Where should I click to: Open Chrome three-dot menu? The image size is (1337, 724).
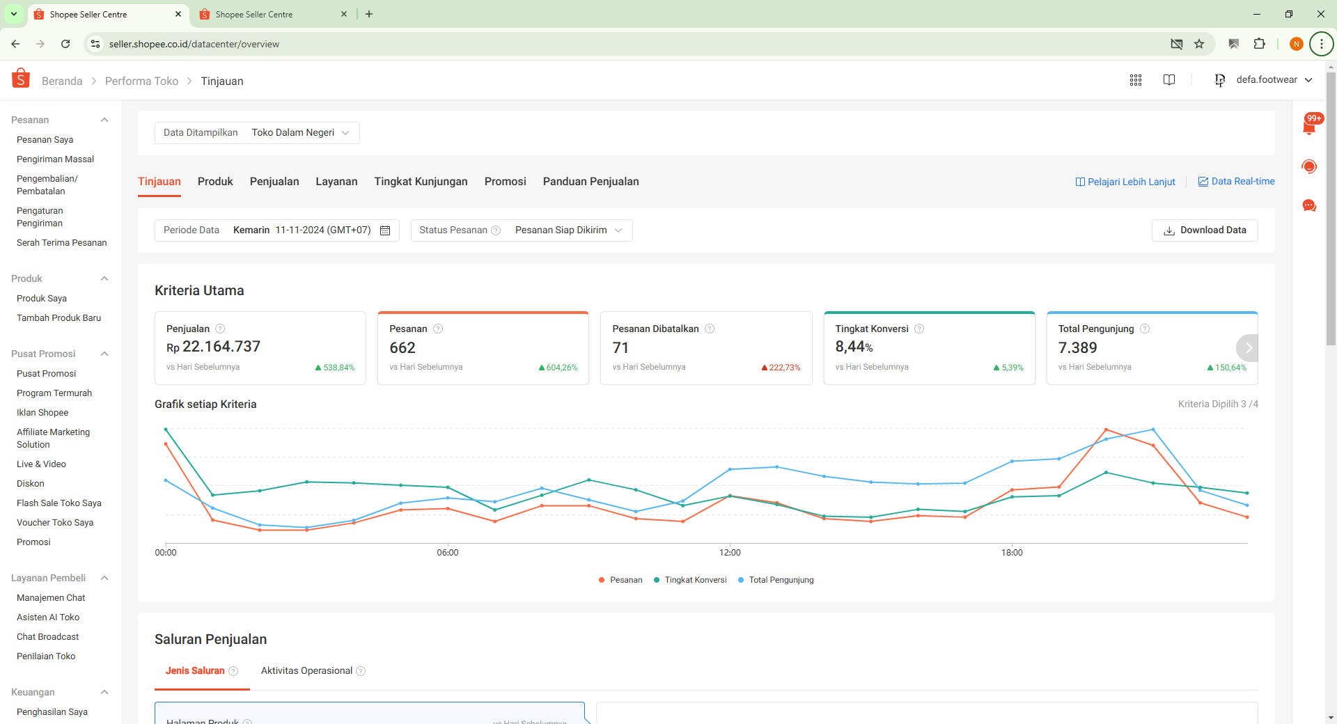(1321, 44)
